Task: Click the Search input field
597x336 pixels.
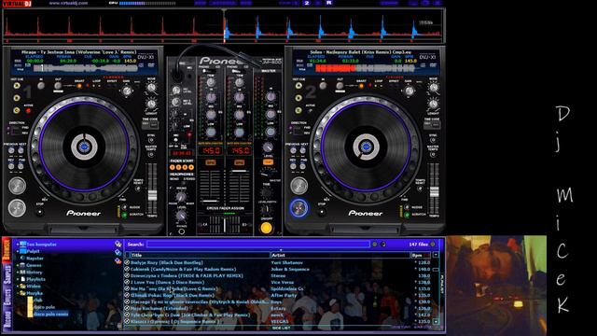Action: (257, 245)
